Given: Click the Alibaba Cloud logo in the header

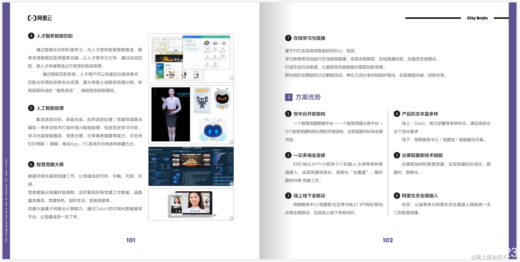Looking at the screenshot, I should click(40, 18).
